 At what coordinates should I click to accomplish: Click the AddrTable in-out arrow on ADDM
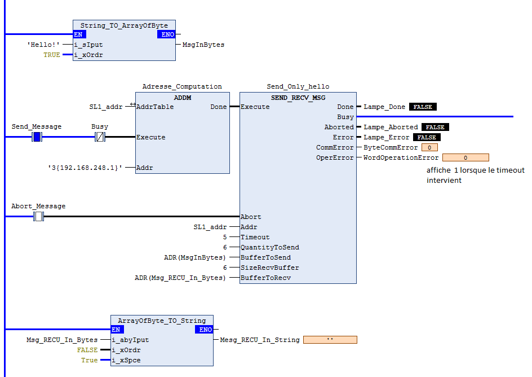click(x=132, y=105)
